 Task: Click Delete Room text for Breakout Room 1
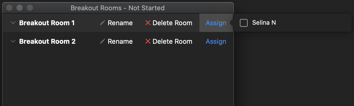172,23
